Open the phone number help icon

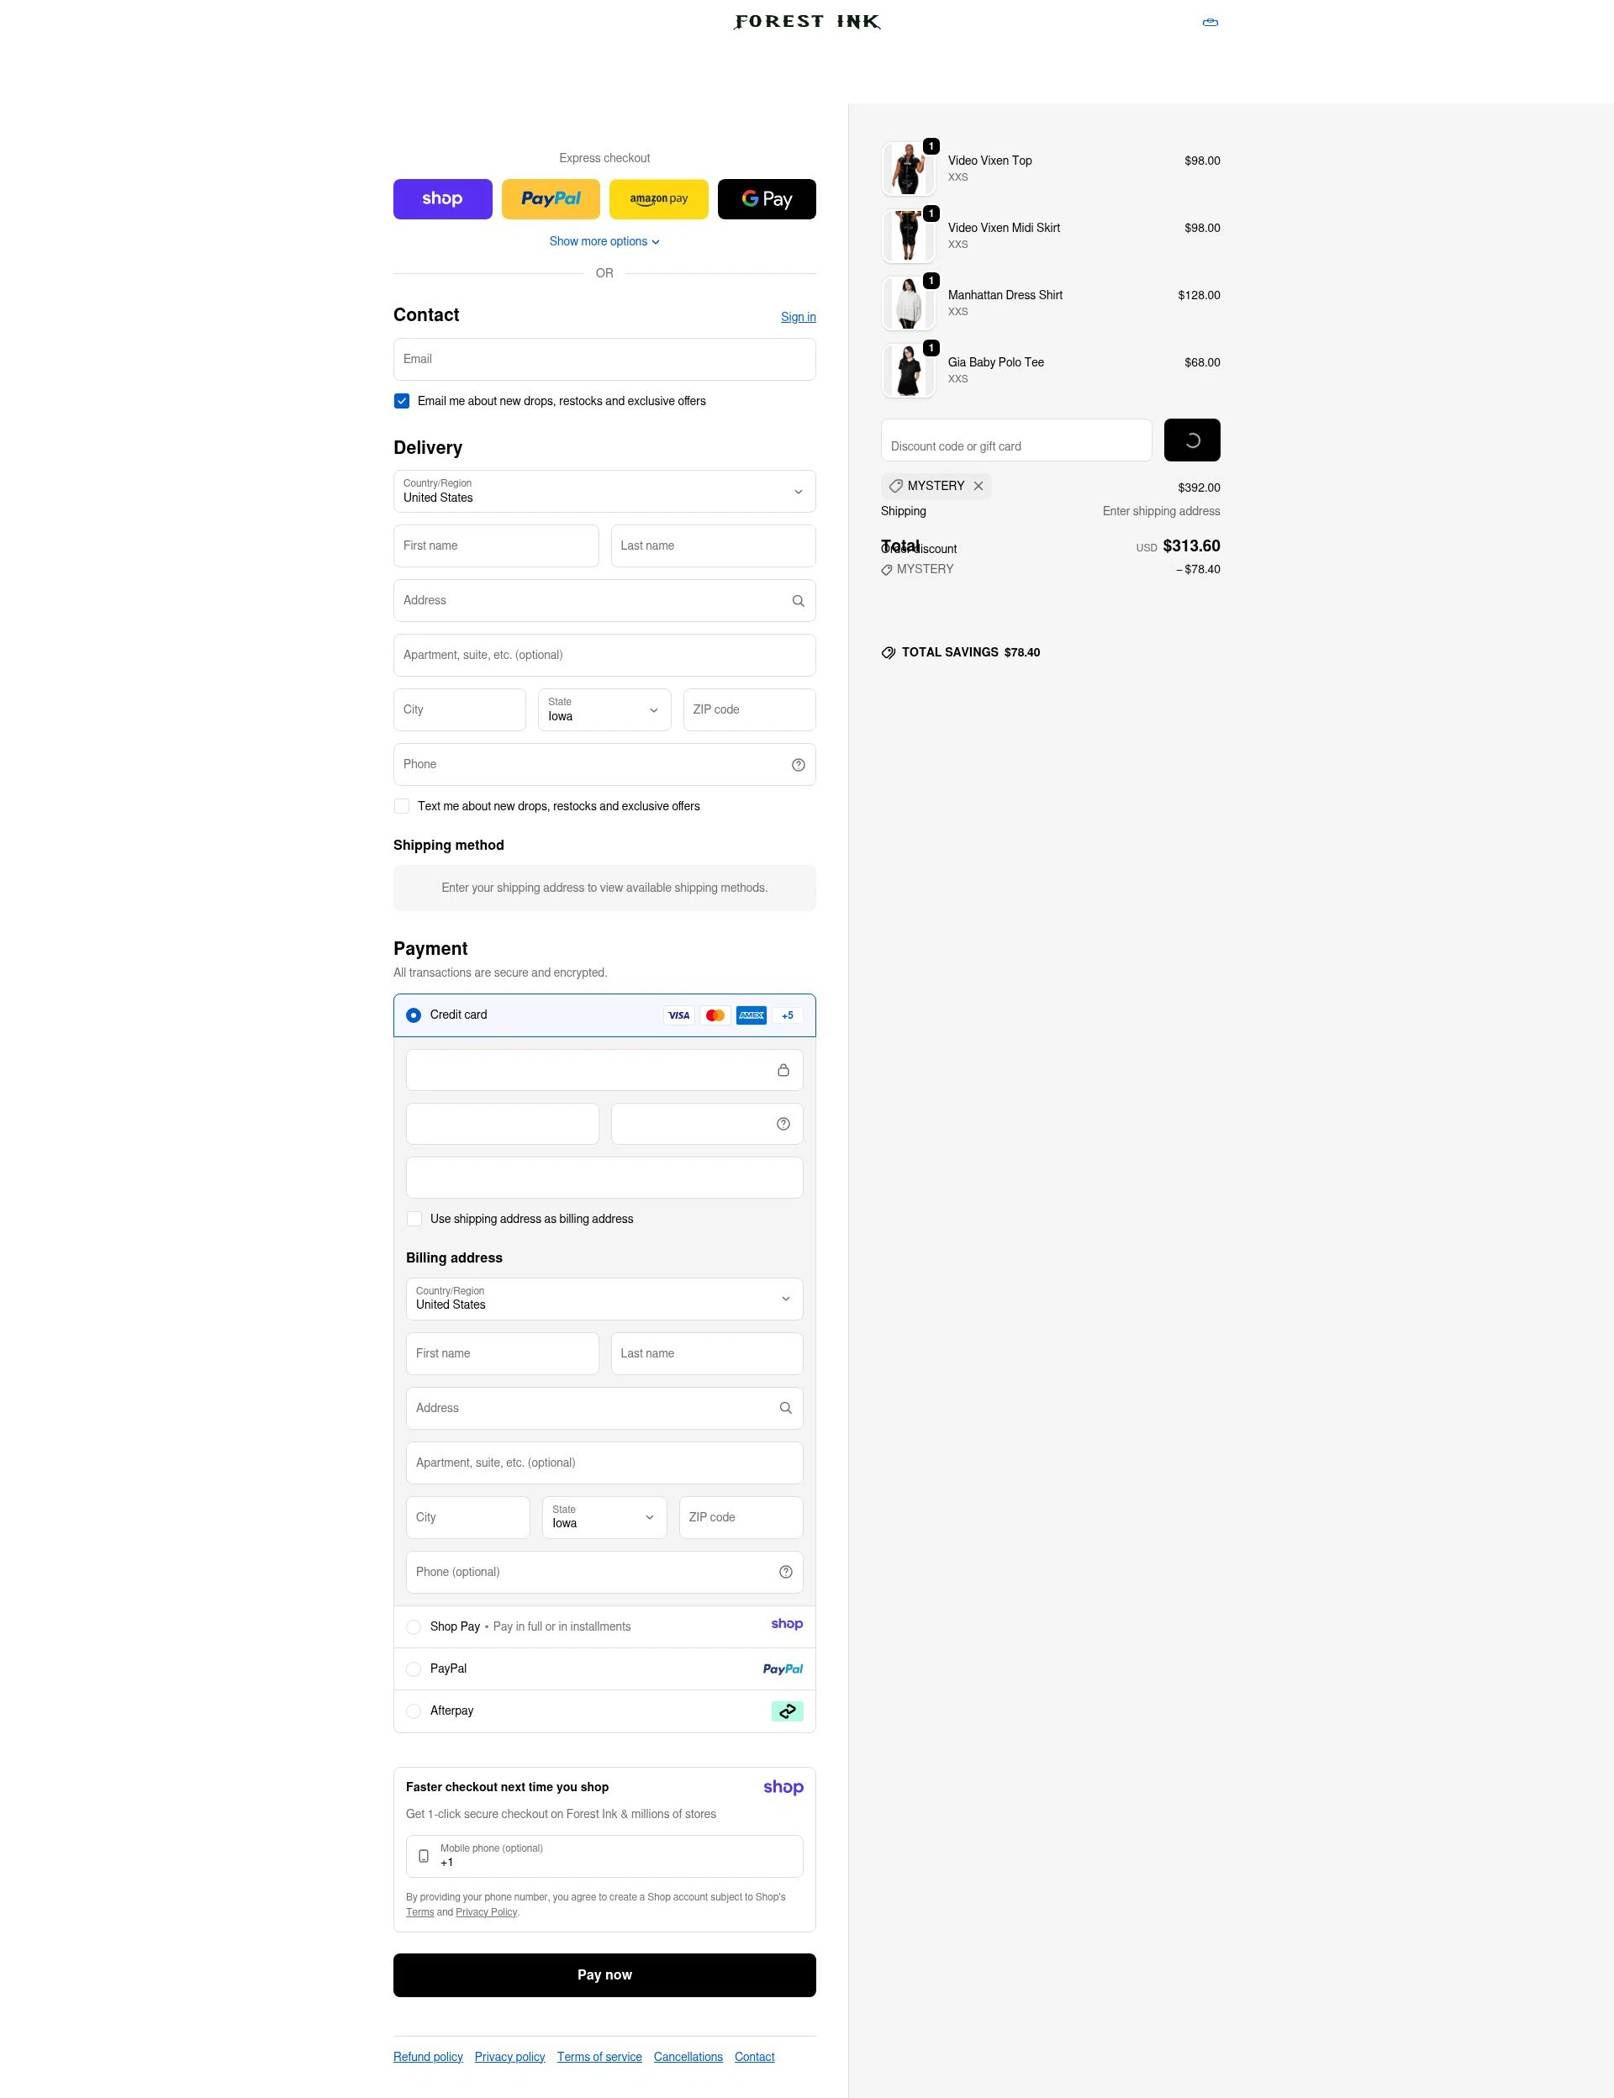click(x=799, y=765)
